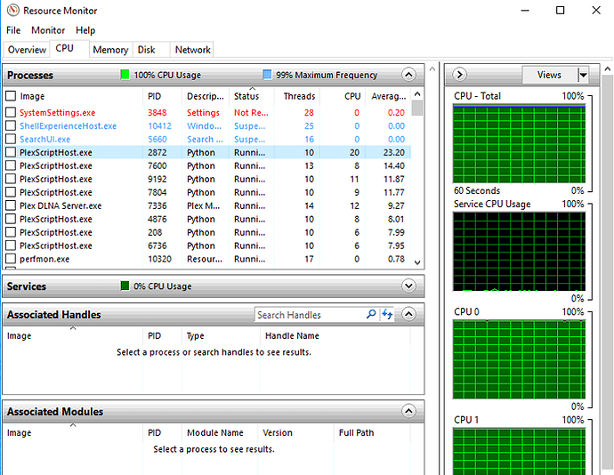Open the Views dropdown arrow
Image resolution: width=614 pixels, height=475 pixels.
(584, 75)
